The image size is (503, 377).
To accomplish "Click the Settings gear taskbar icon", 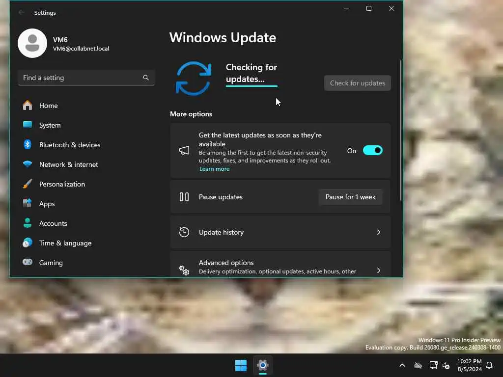I will tap(263, 365).
